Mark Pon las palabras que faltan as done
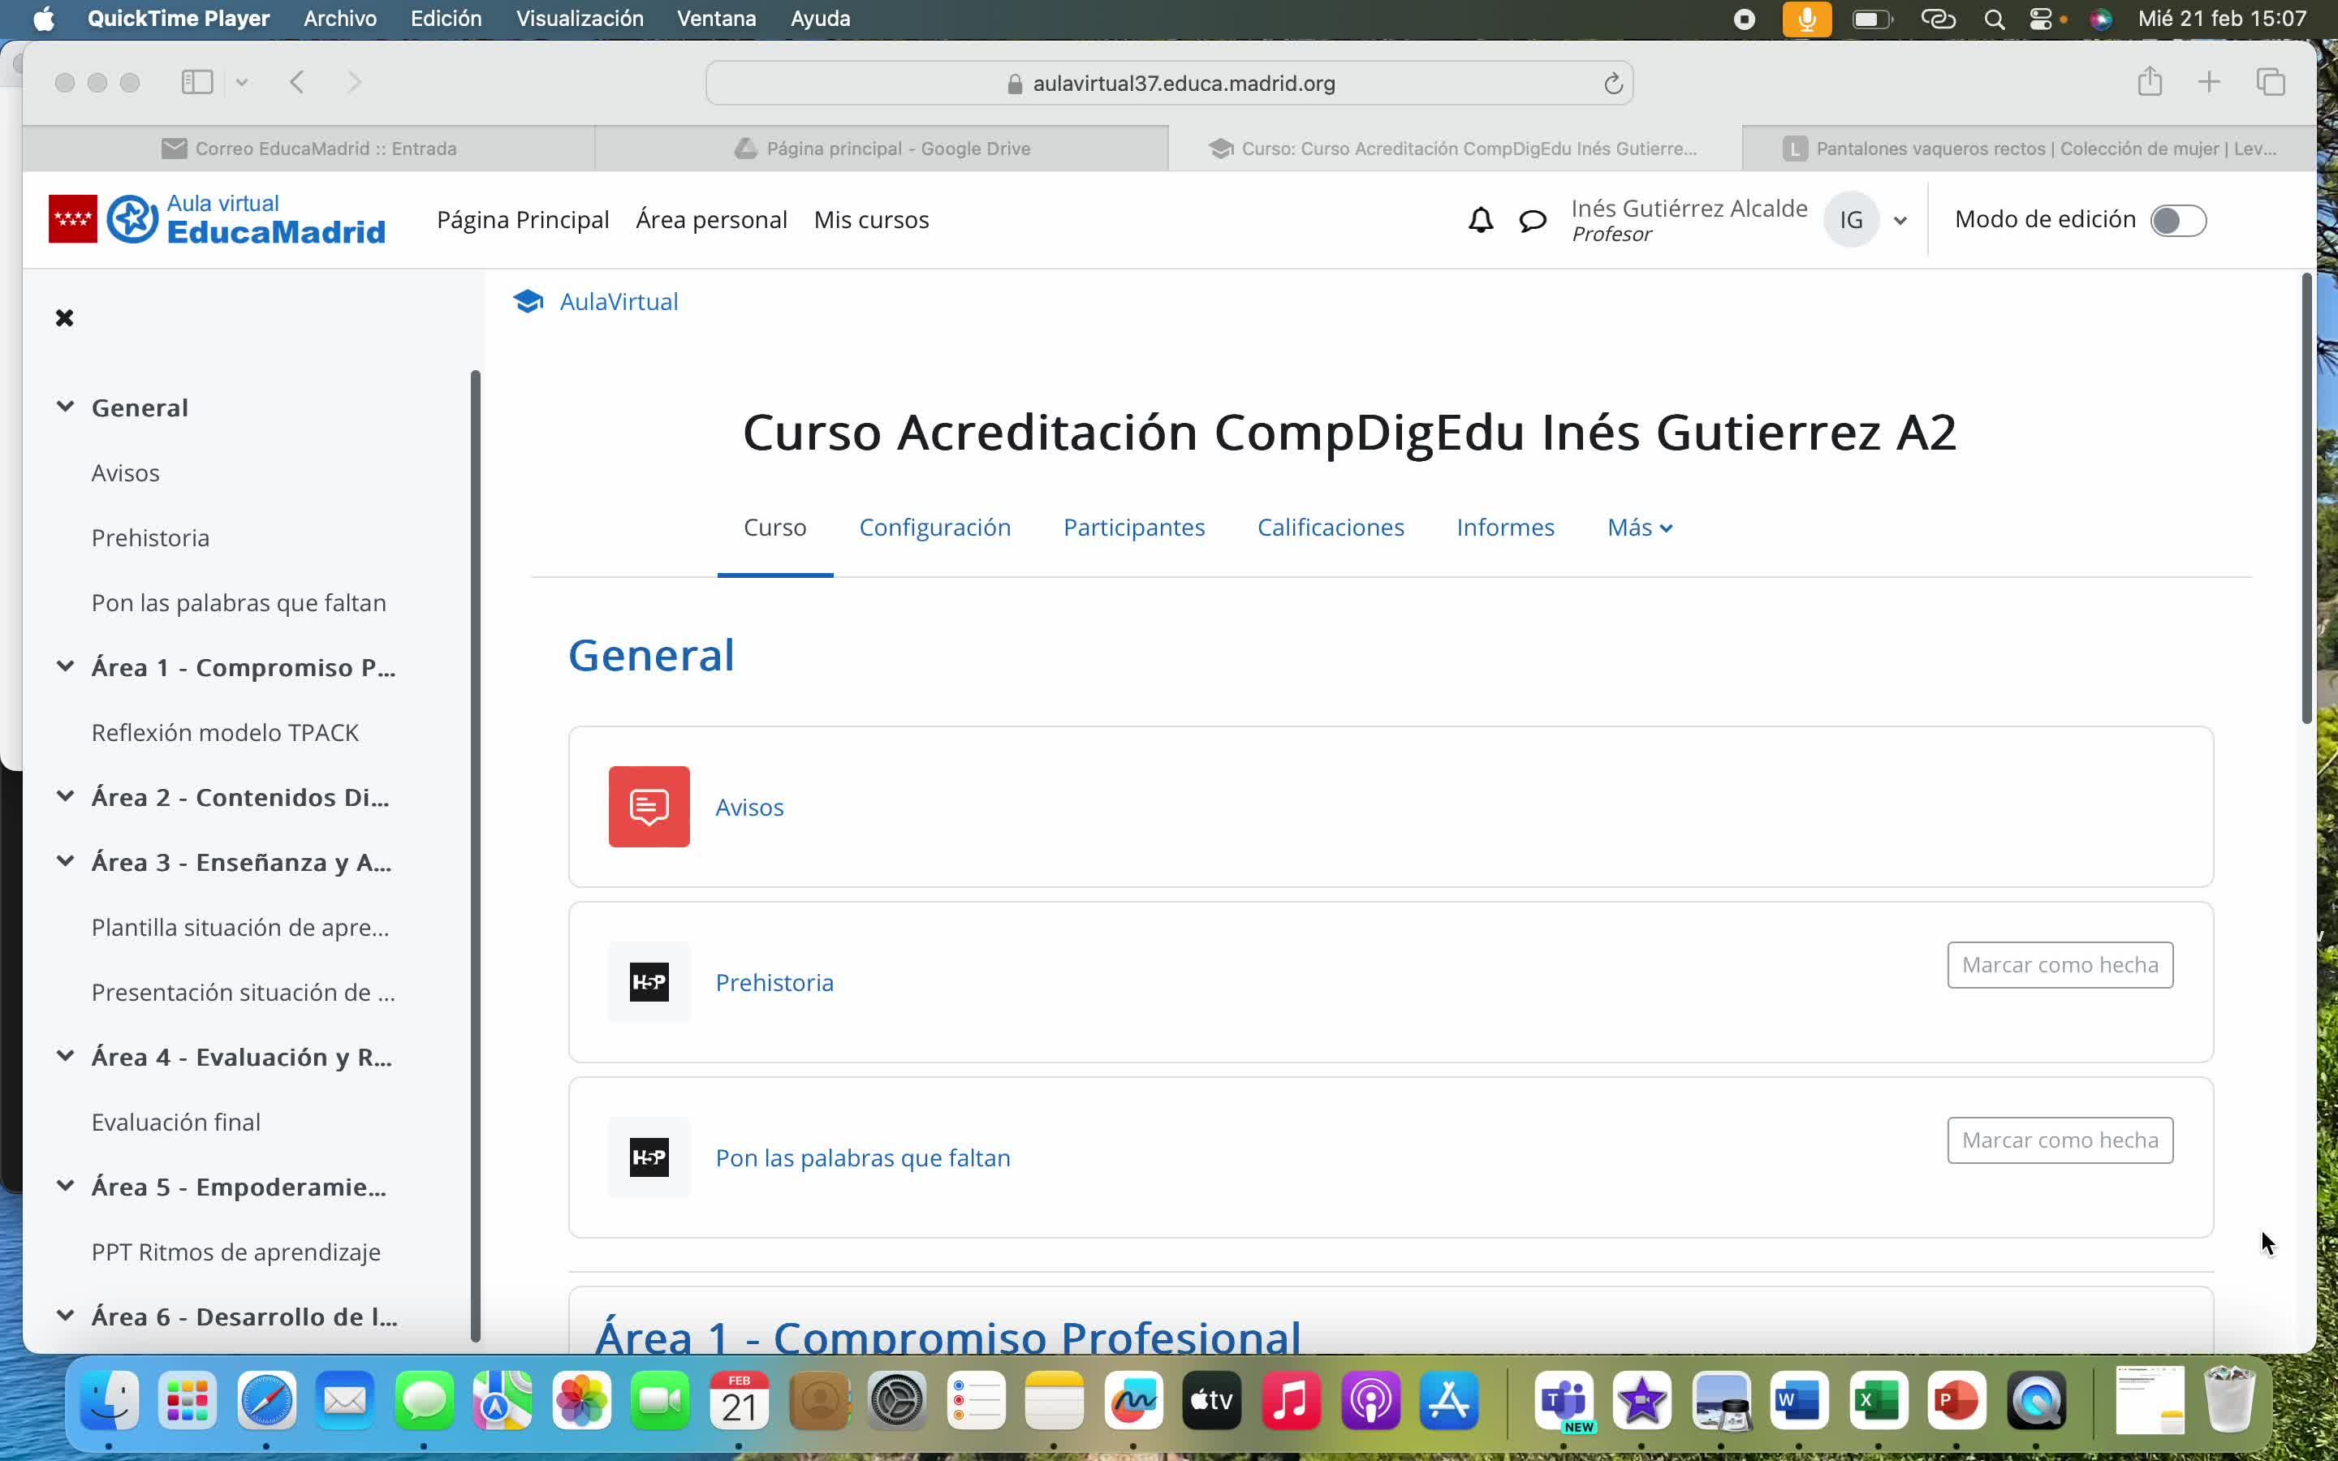The height and width of the screenshot is (1461, 2338). pos(2060,1140)
